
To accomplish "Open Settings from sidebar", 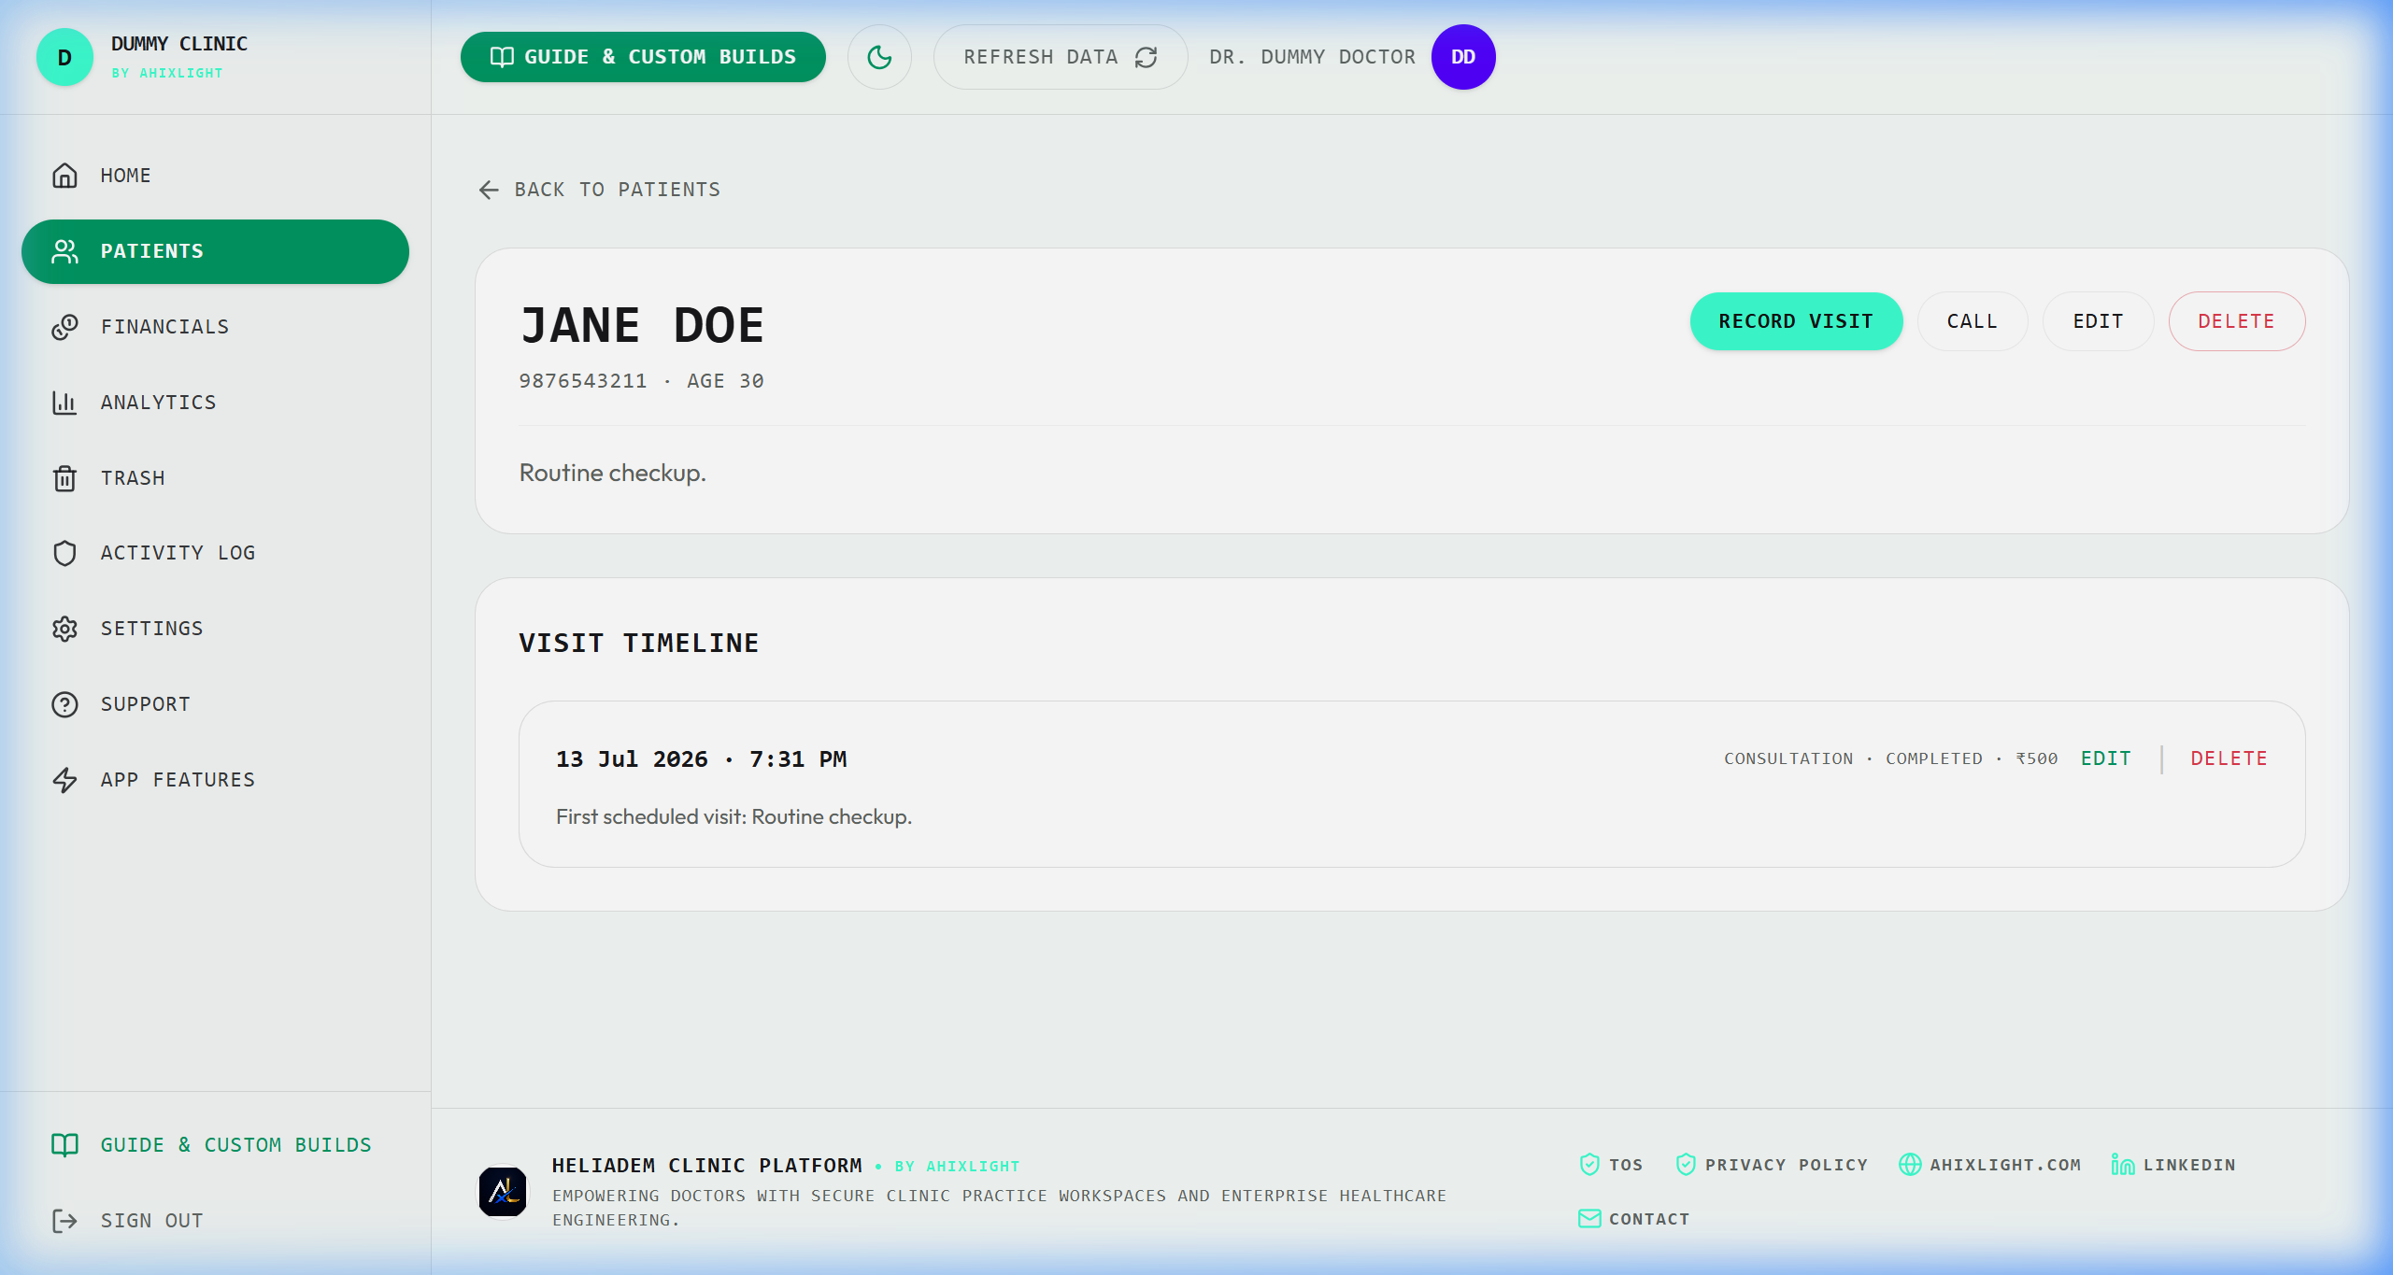I will 215,629.
